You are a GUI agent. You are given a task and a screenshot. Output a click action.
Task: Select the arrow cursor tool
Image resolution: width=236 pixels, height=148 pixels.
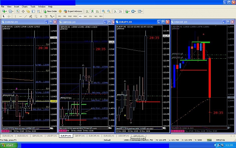[x=4, y=16]
